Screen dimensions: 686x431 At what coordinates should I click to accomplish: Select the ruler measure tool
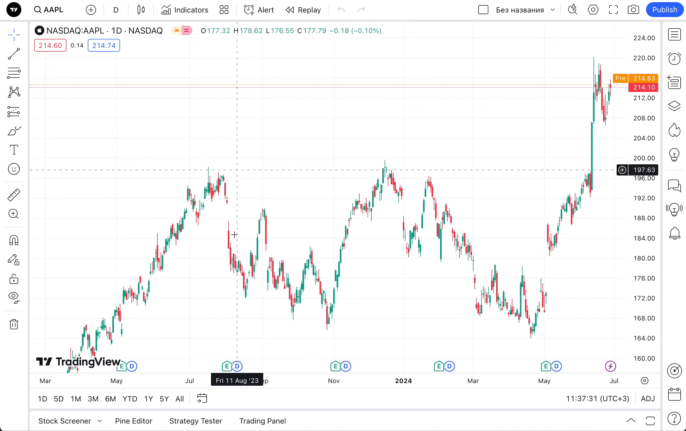click(x=14, y=195)
